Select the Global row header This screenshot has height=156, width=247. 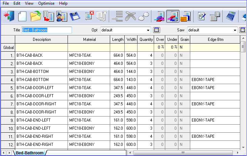pos(8,48)
